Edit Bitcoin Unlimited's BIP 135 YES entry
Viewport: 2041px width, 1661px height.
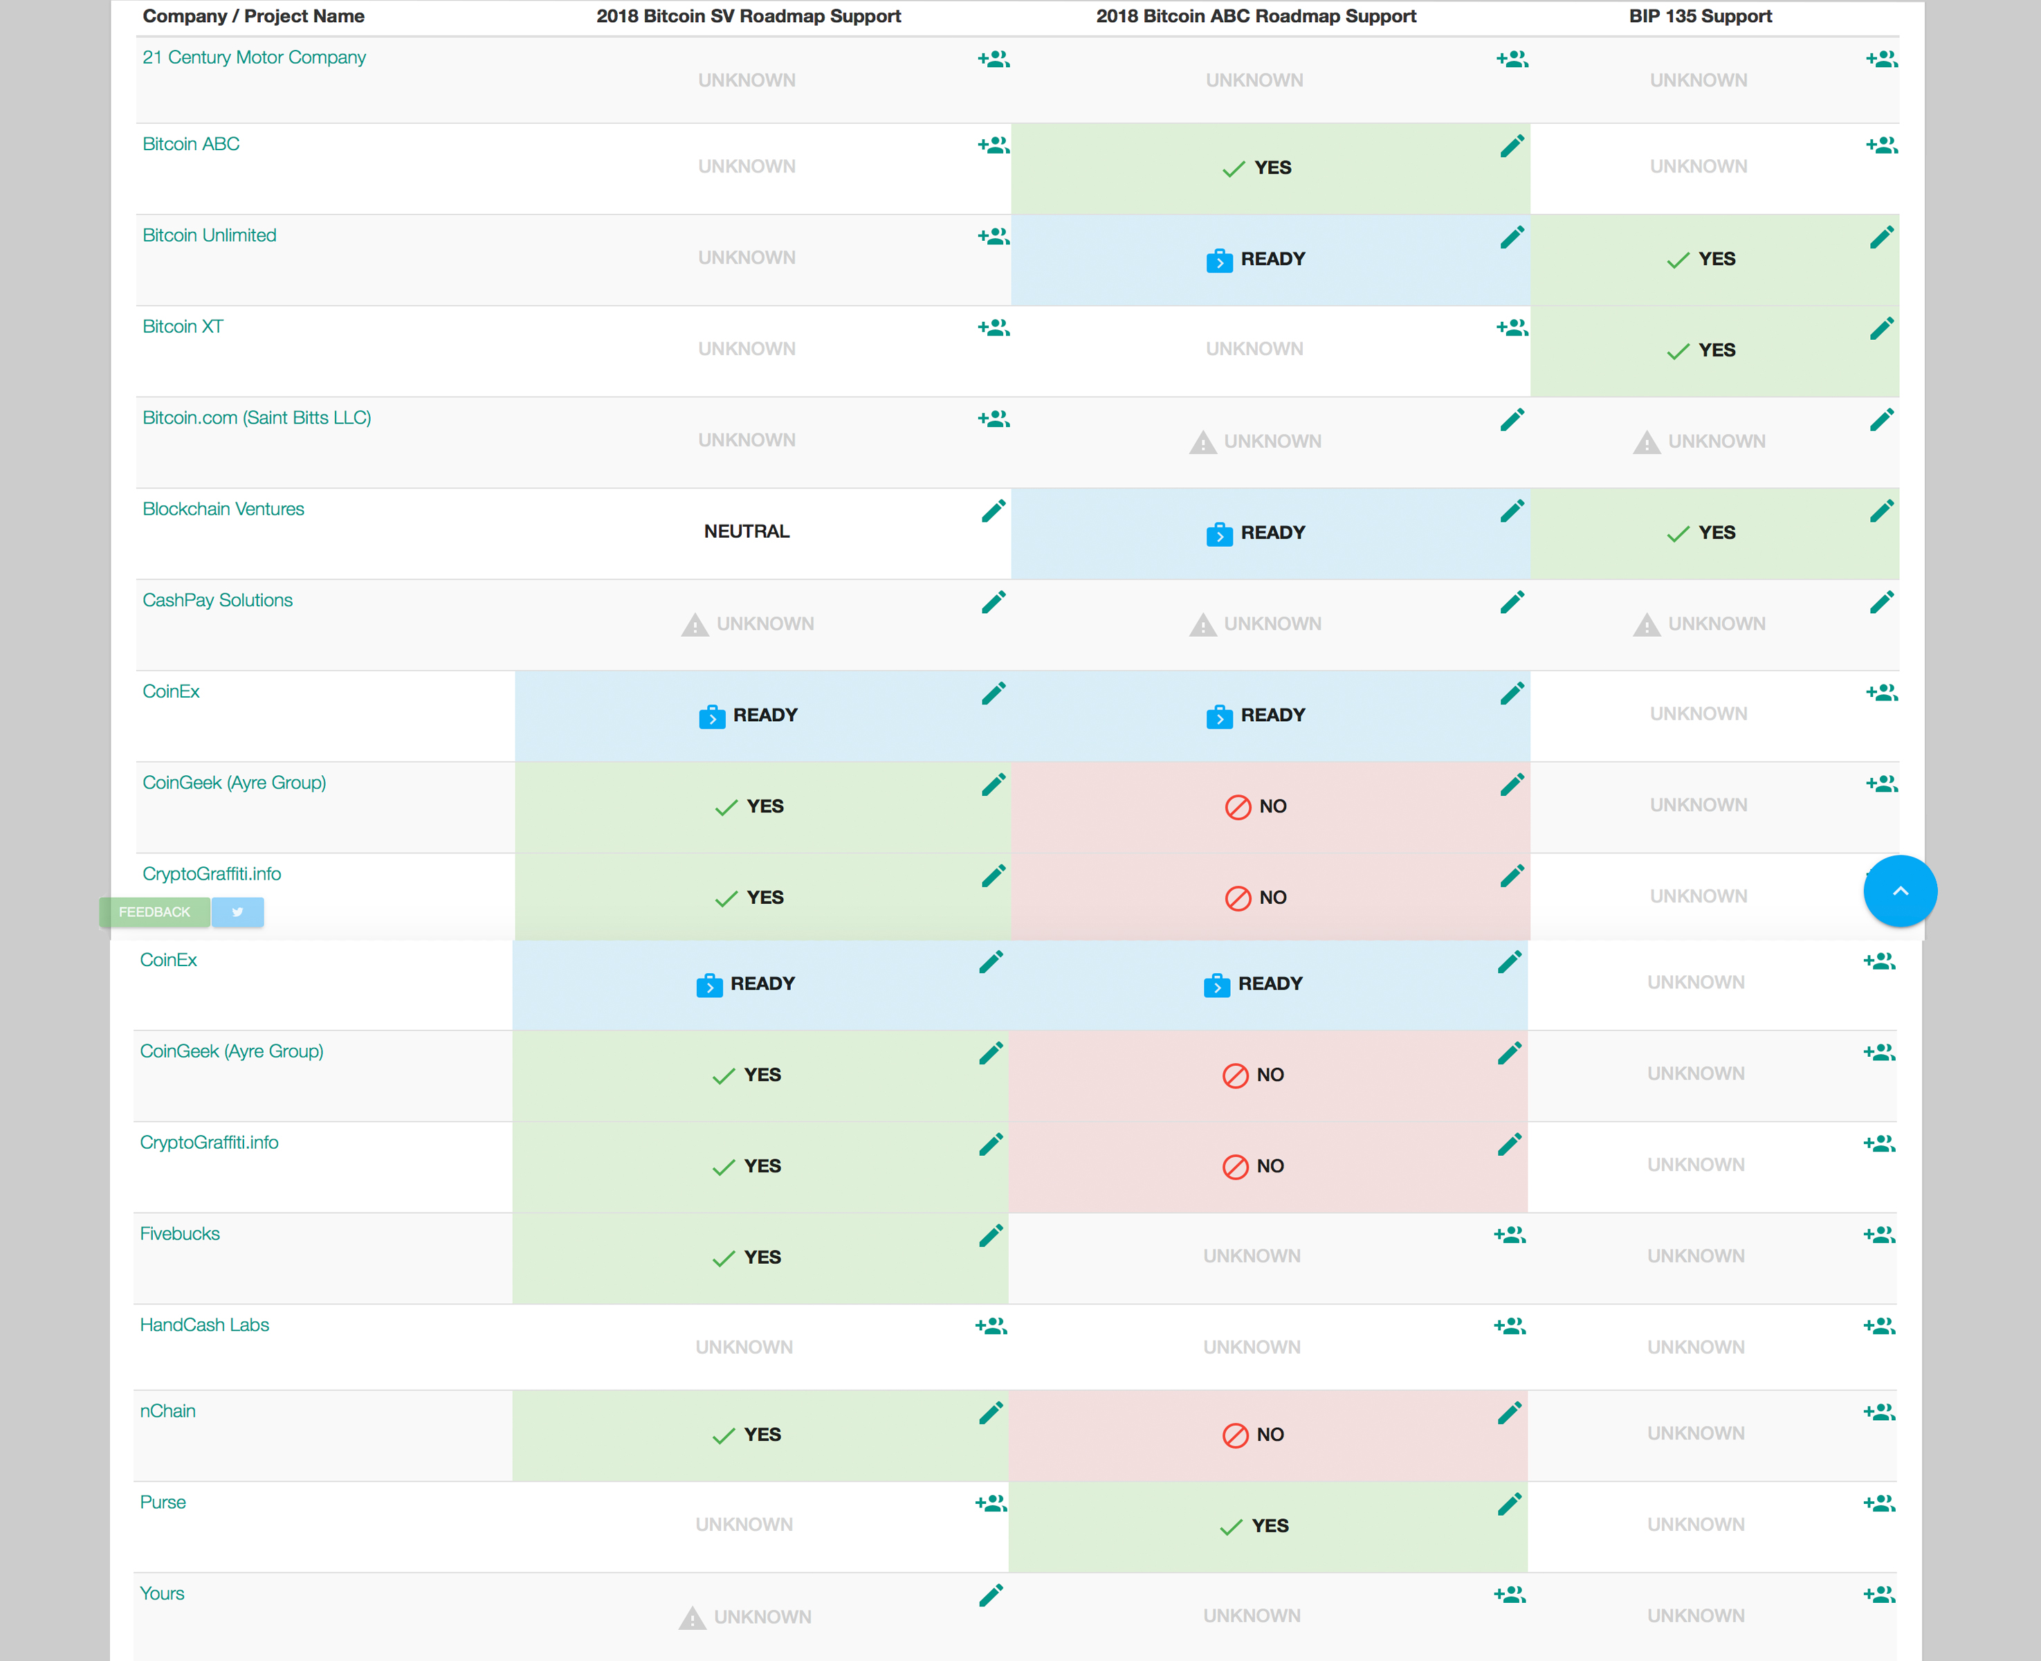click(x=1881, y=236)
